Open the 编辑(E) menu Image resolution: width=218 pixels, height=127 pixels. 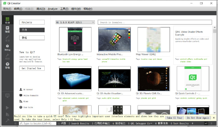point(18,9)
